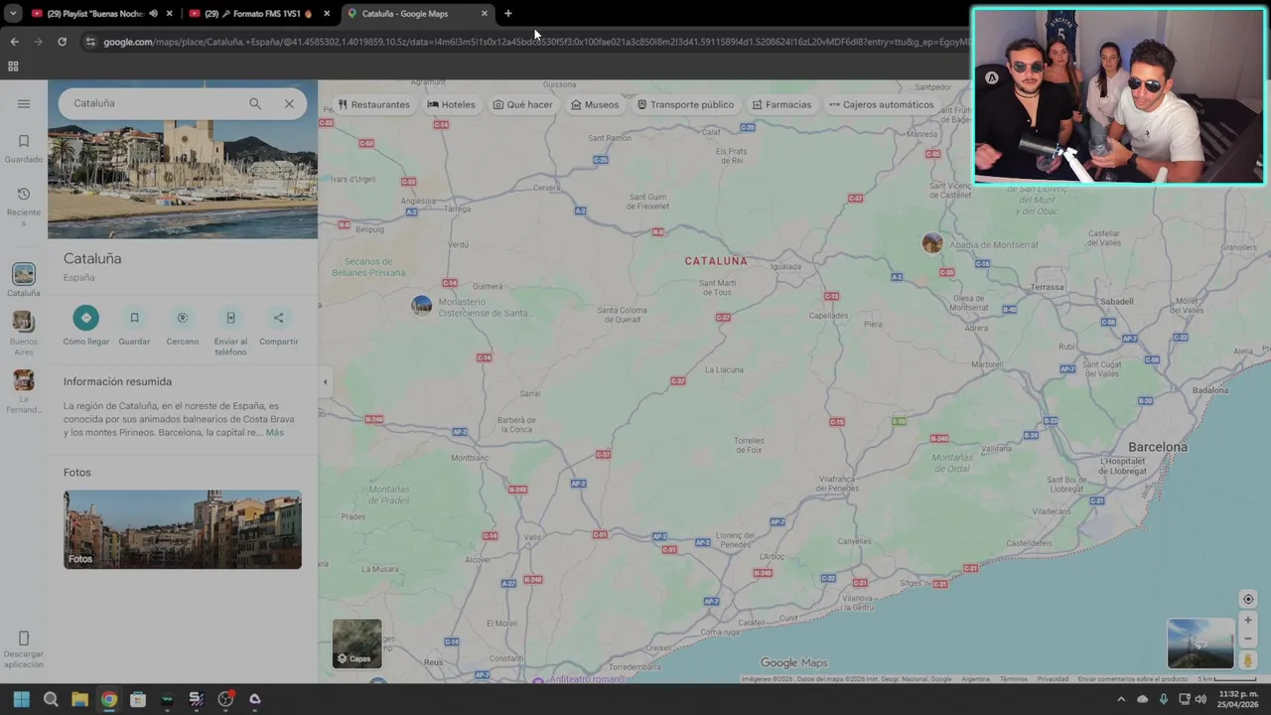Screen dimensions: 1271x715
Task: Reload the current page
Action: [x=62, y=42]
